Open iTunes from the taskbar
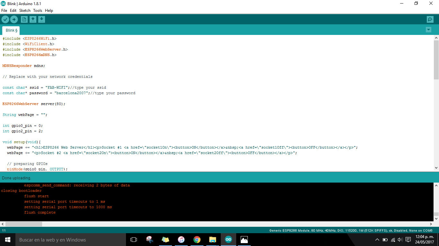Image resolution: width=439 pixels, height=246 pixels. click(181, 240)
